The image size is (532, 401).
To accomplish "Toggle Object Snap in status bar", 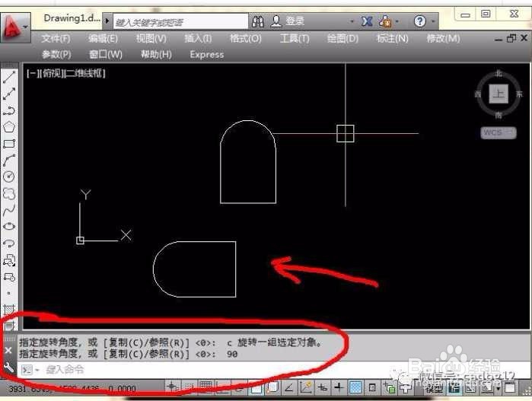I will click(256, 387).
